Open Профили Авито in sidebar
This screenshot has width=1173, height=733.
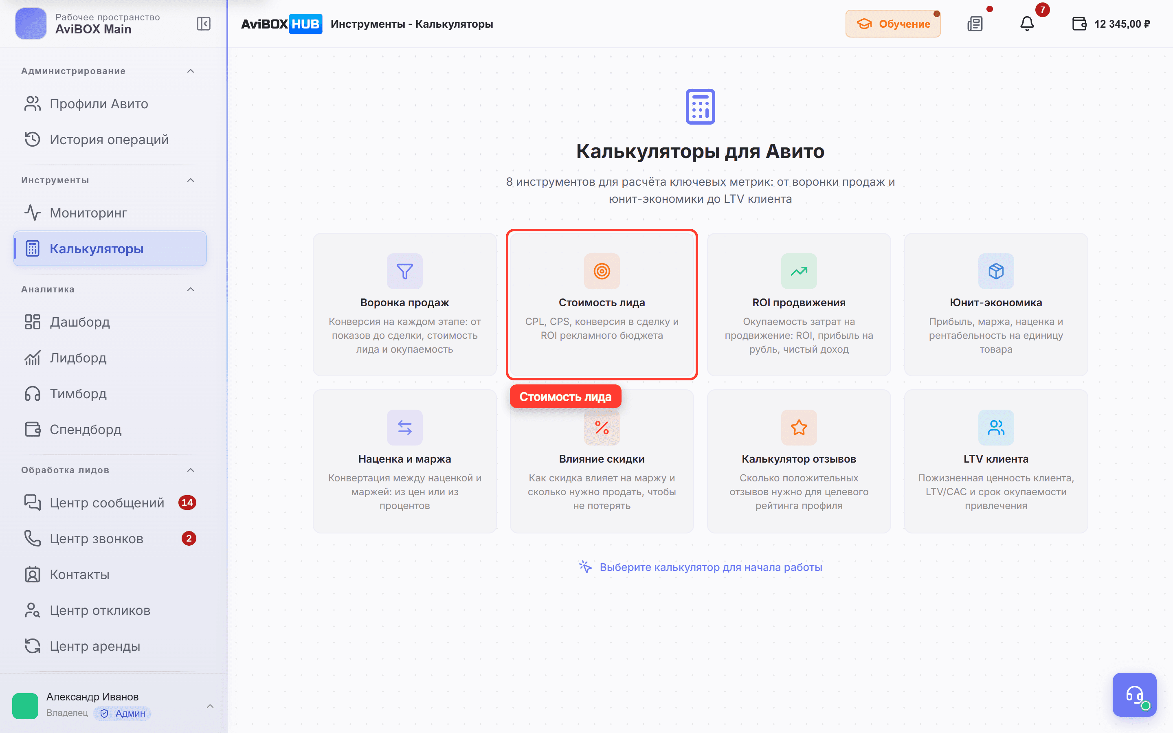tap(110, 104)
